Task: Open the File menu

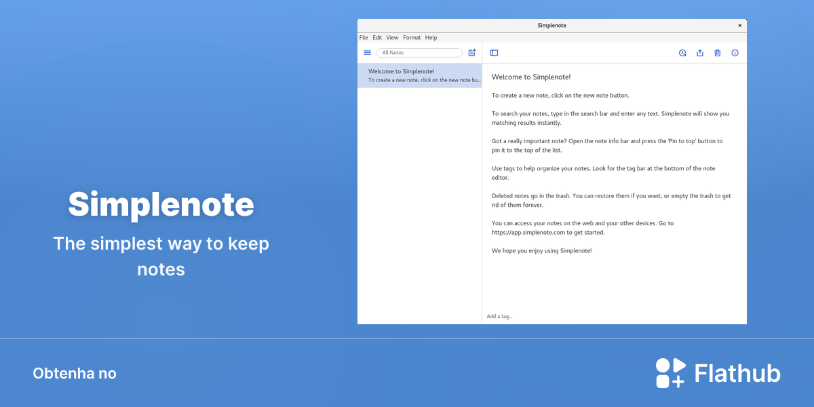Action: pyautogui.click(x=364, y=38)
